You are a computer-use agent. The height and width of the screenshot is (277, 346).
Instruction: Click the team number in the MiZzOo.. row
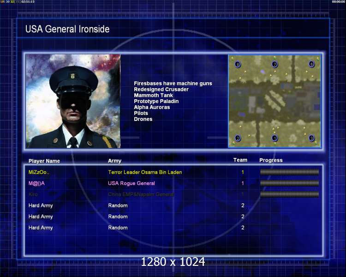click(x=243, y=172)
